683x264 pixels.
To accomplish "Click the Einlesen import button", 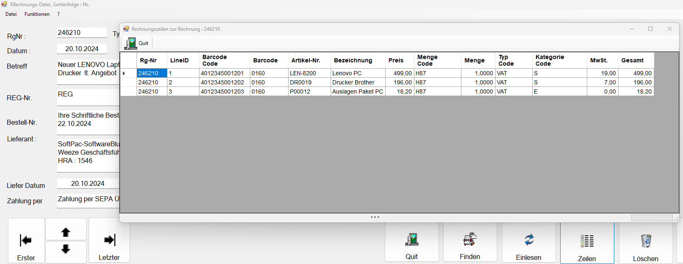I will [x=528, y=243].
